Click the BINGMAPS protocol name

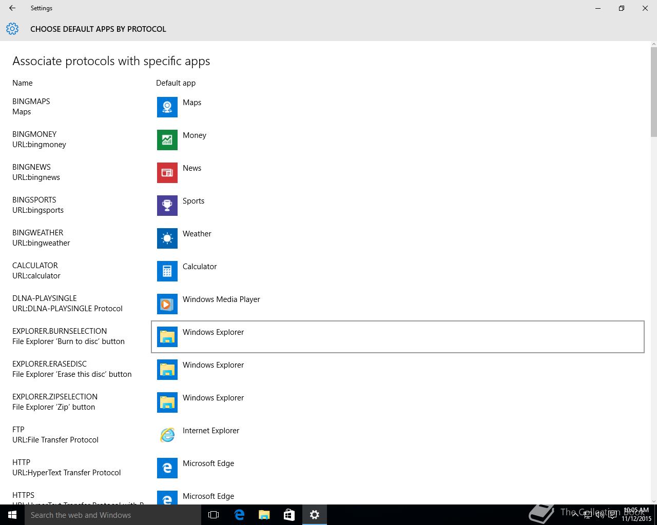[x=31, y=102]
